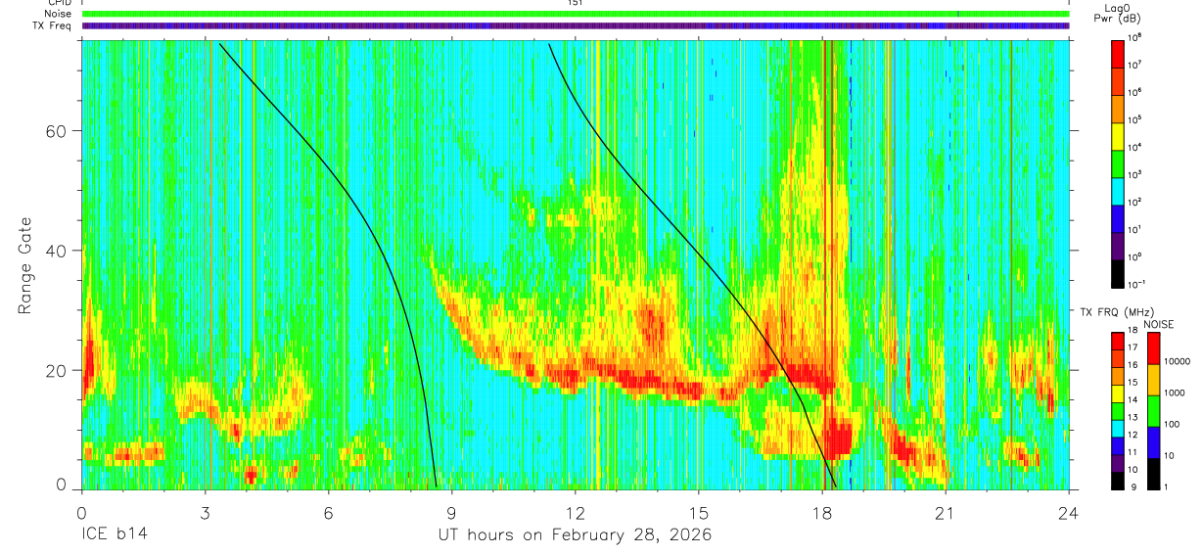This screenshot has width=1202, height=555.
Task: Click x-axis tick label '18'
Action: pyautogui.click(x=822, y=512)
